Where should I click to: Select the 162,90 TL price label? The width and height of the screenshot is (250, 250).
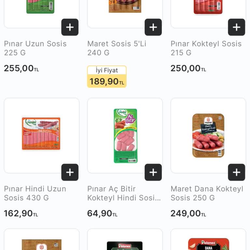21,214
